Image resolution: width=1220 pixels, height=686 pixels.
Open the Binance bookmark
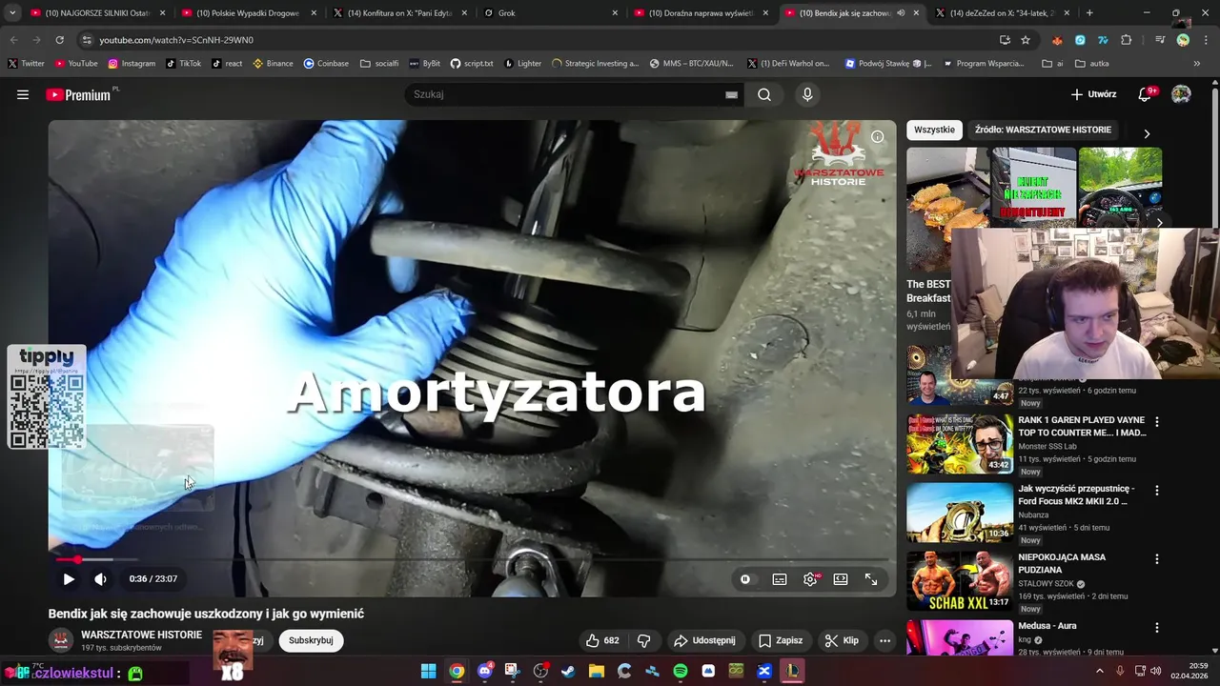point(273,63)
